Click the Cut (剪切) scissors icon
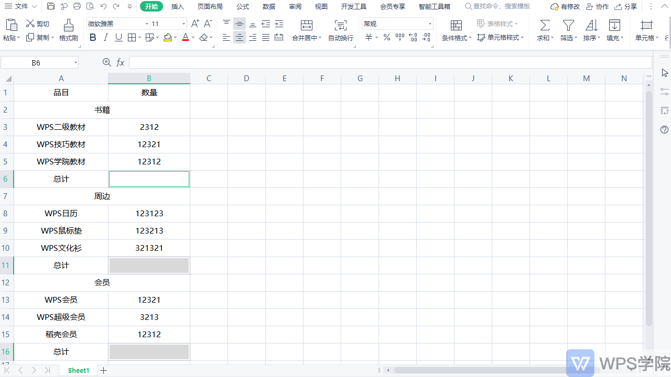Viewport: 671px width, 377px height. [x=30, y=24]
